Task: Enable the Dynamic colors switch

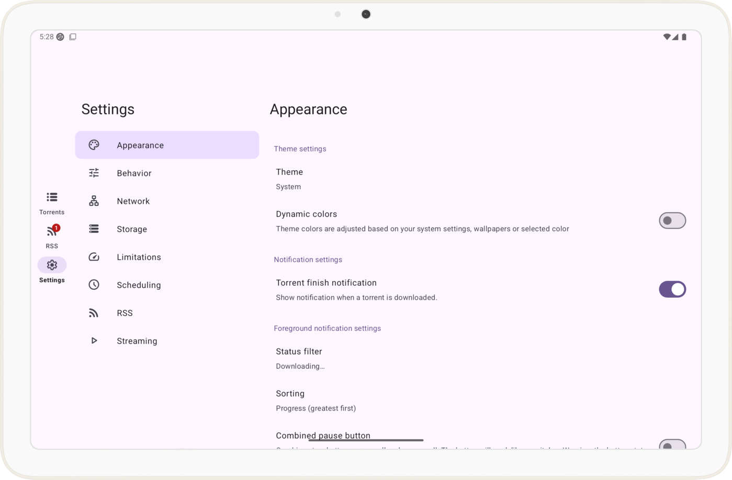Action: (672, 220)
